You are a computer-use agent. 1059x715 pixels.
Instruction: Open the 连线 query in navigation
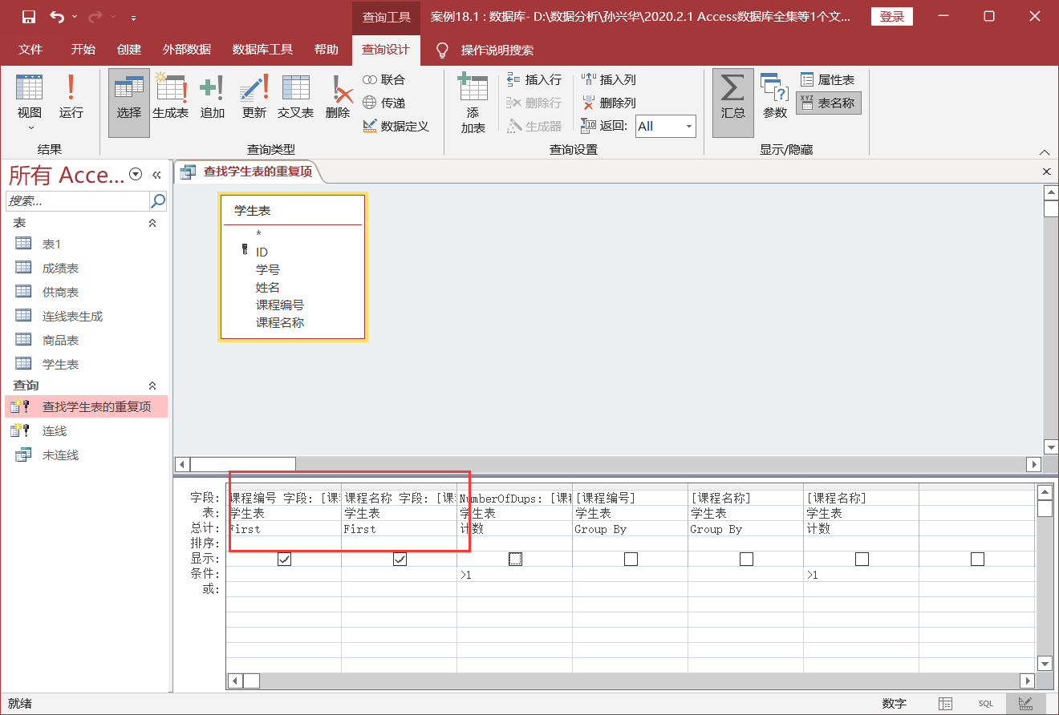86,431
